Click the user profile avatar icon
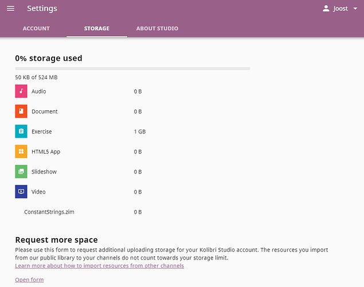Image resolution: width=364 pixels, height=287 pixels. click(x=326, y=9)
